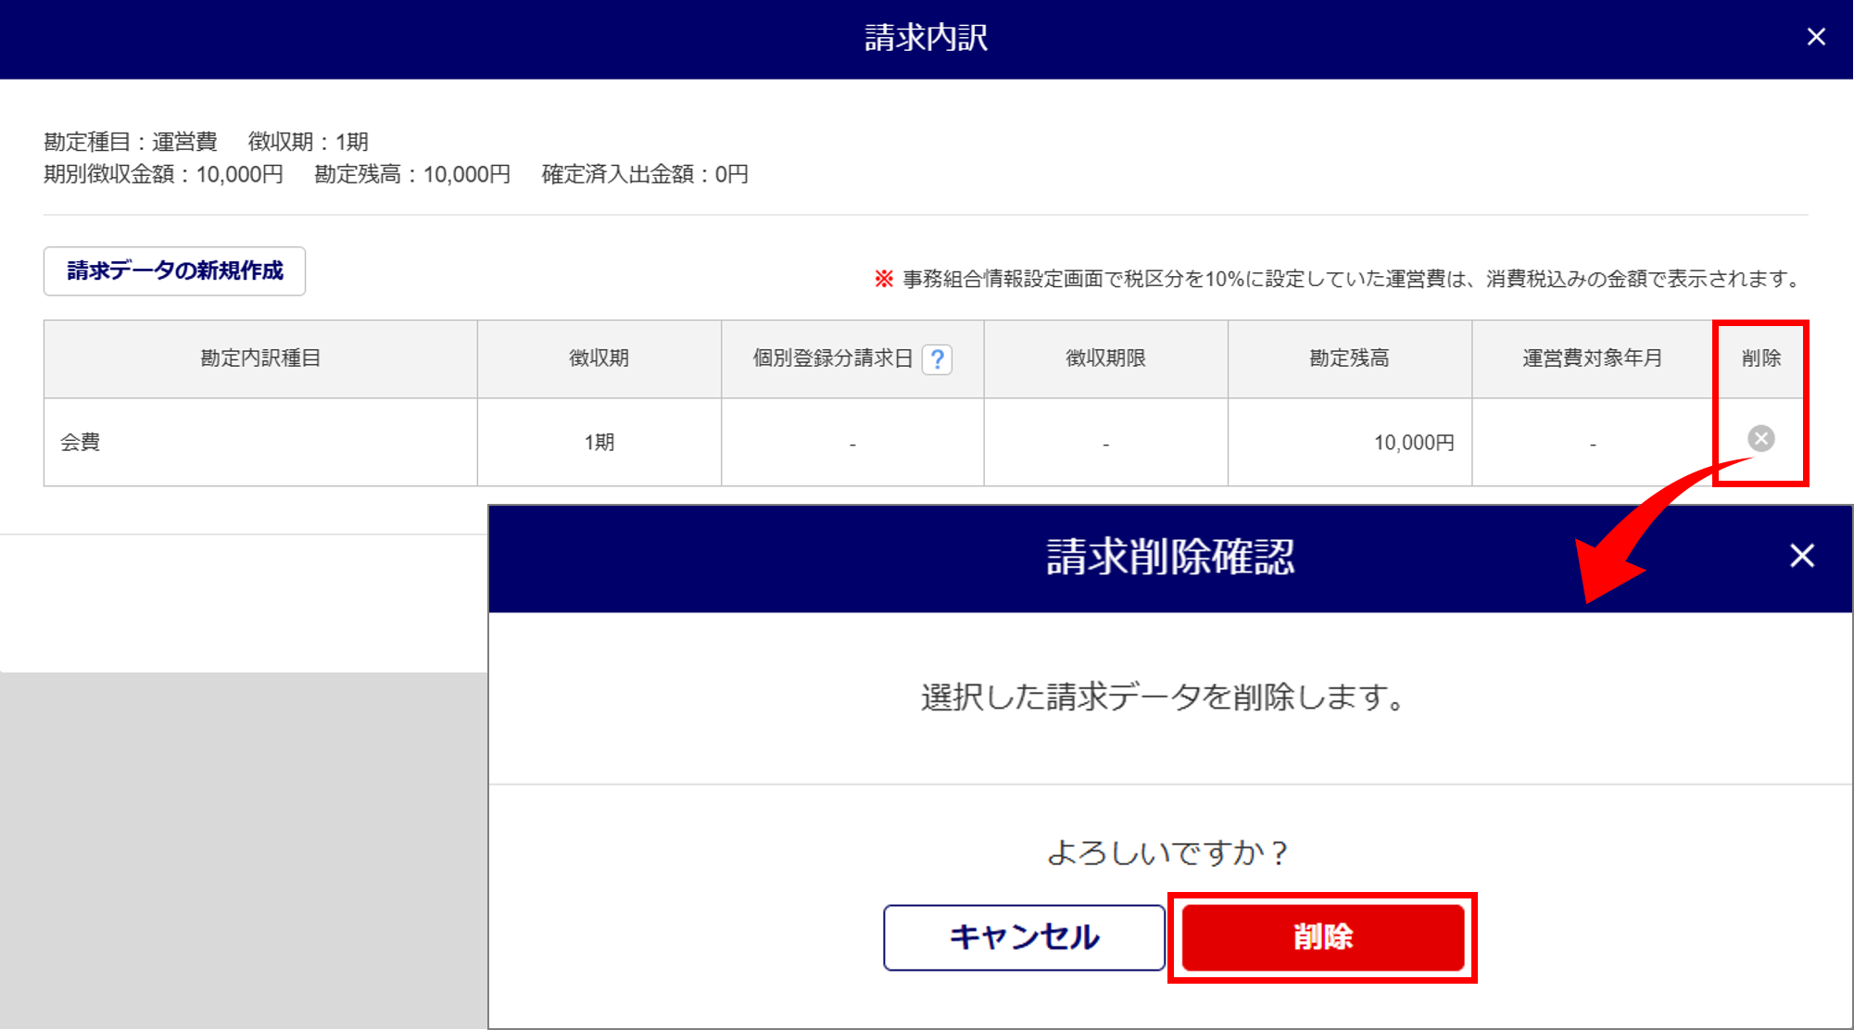Click the help question mark icon
The width and height of the screenshot is (1854, 1030).
pyautogui.click(x=937, y=359)
